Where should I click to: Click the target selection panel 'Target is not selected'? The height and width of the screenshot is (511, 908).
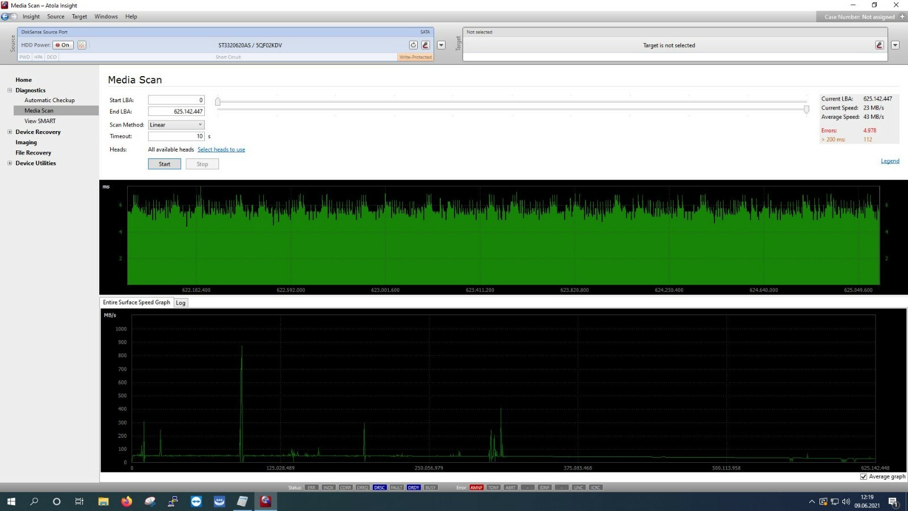pos(669,45)
